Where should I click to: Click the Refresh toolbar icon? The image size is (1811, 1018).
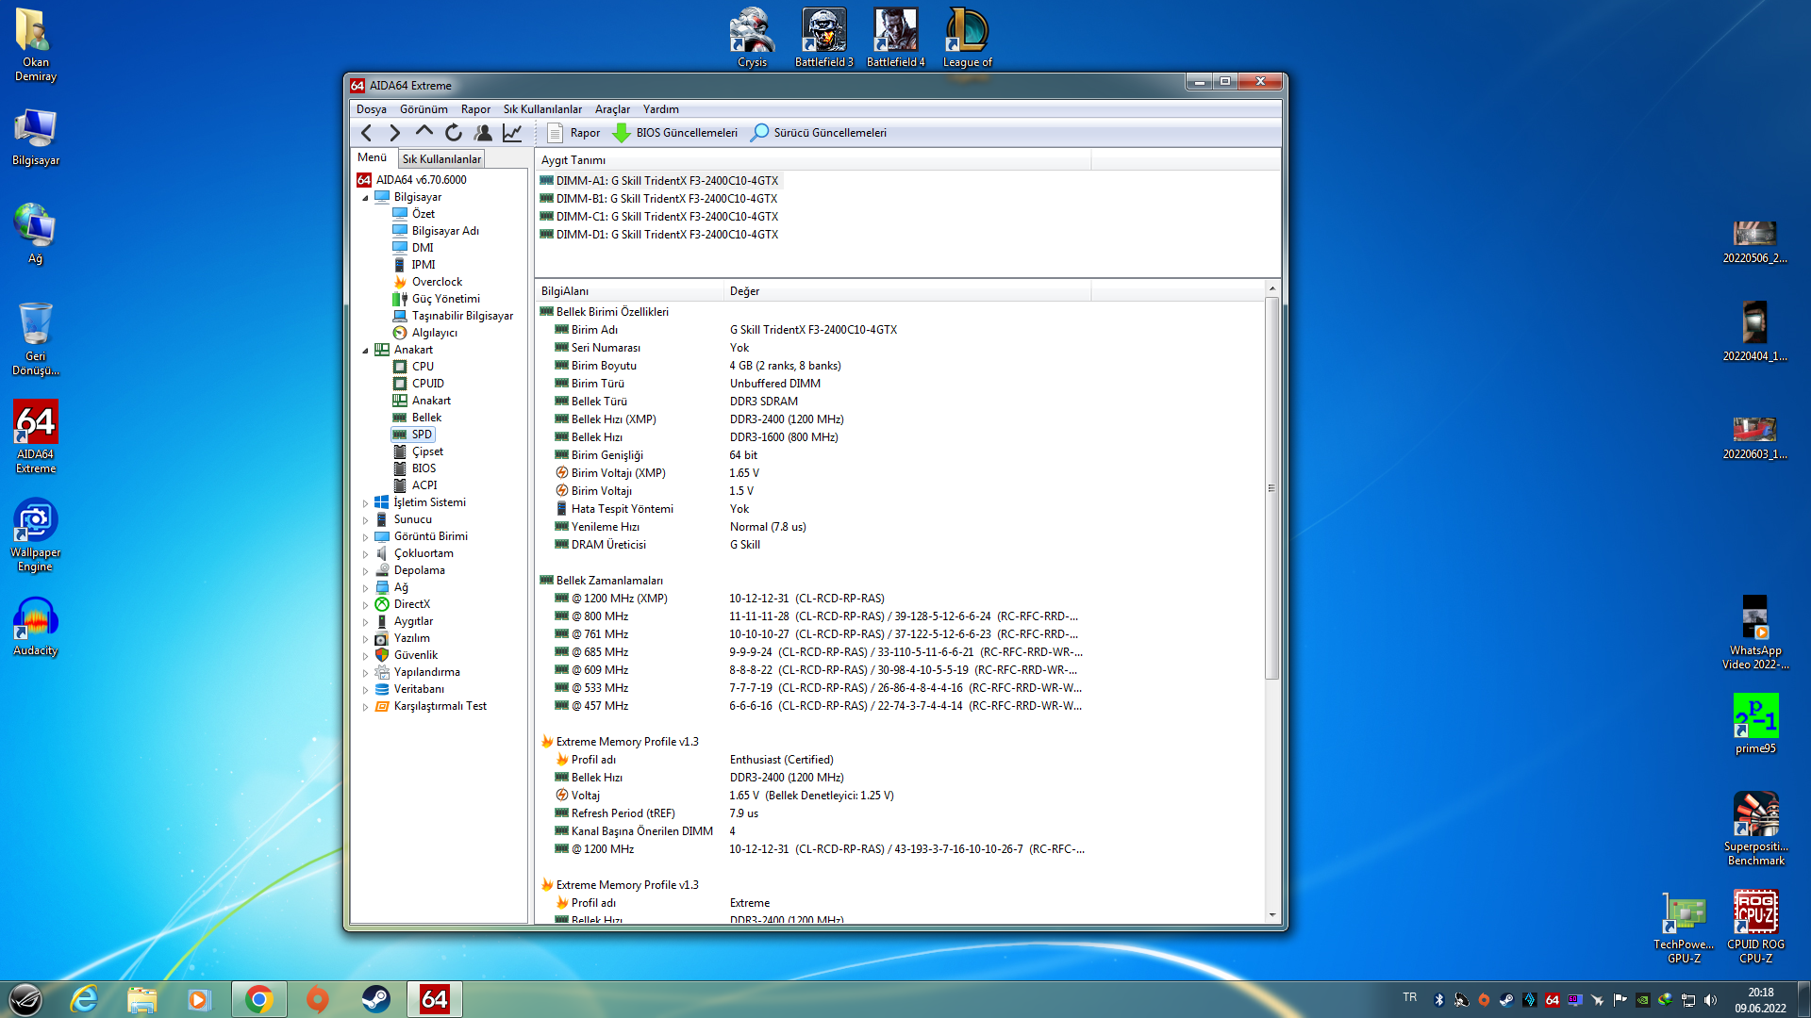[454, 133]
